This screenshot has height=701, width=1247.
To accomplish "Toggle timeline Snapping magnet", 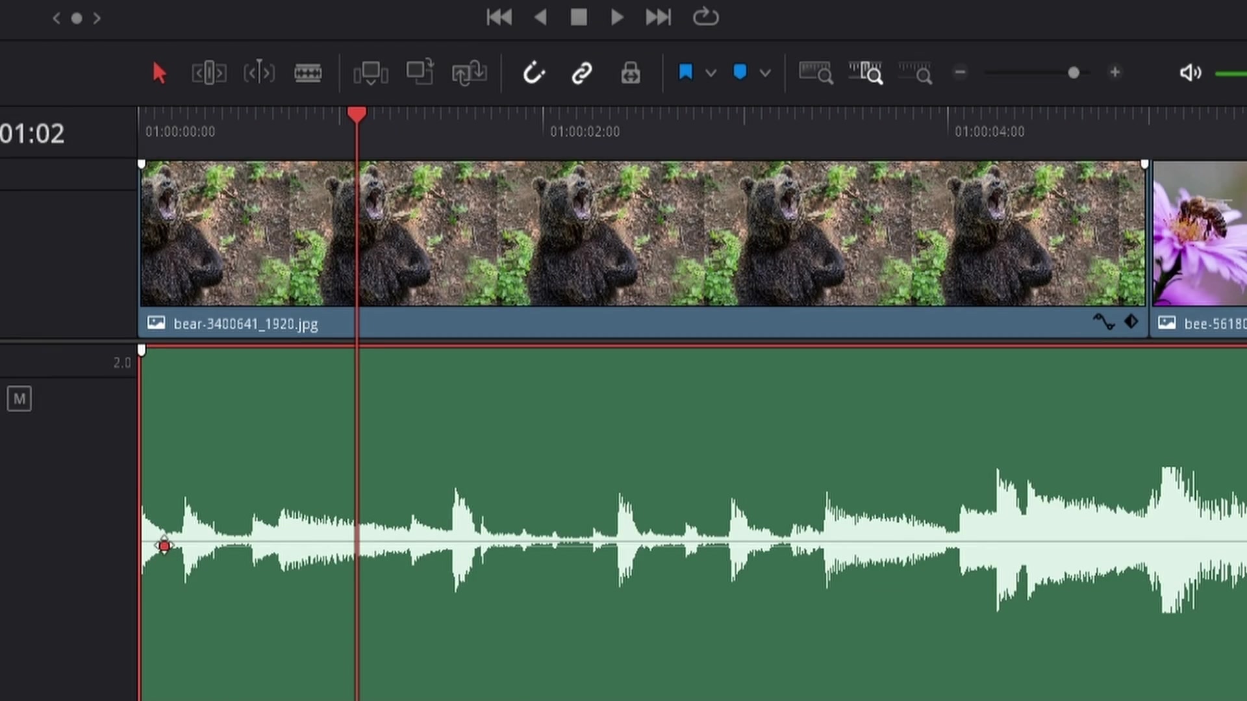I will pyautogui.click(x=533, y=73).
